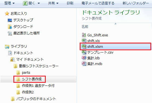Screen dimensions: 152x103
Task: Select 作成例1 過去データ付 folder label
Action: 38,86
